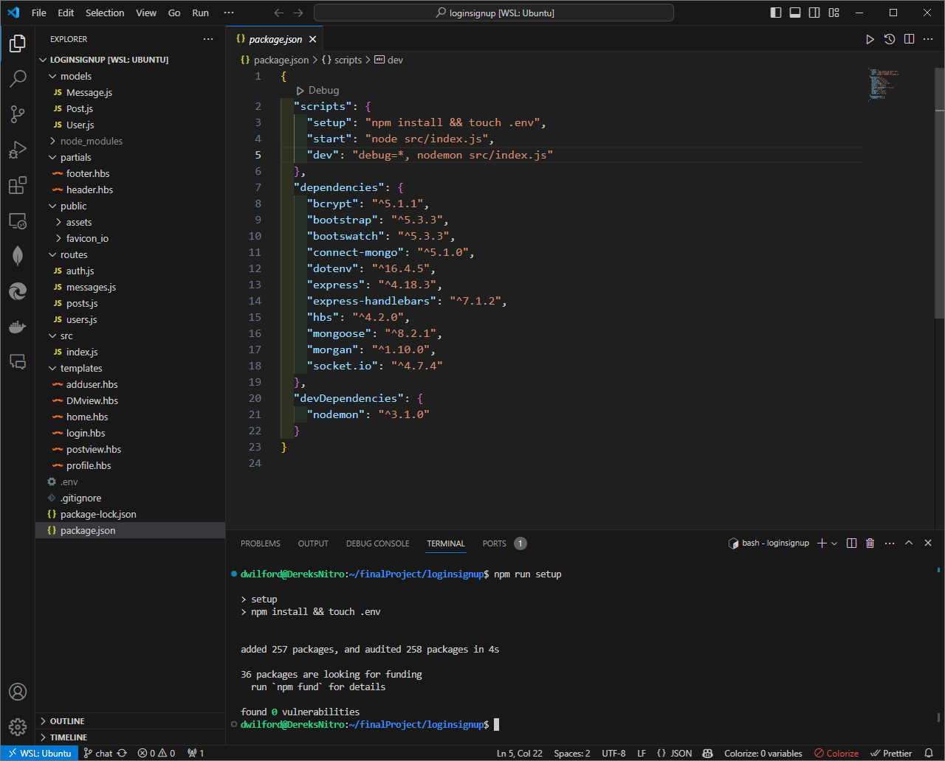
Task: Expand the favicon_io folder
Action: click(x=87, y=238)
